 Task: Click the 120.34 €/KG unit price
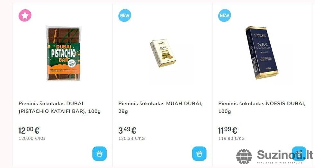click(x=131, y=138)
